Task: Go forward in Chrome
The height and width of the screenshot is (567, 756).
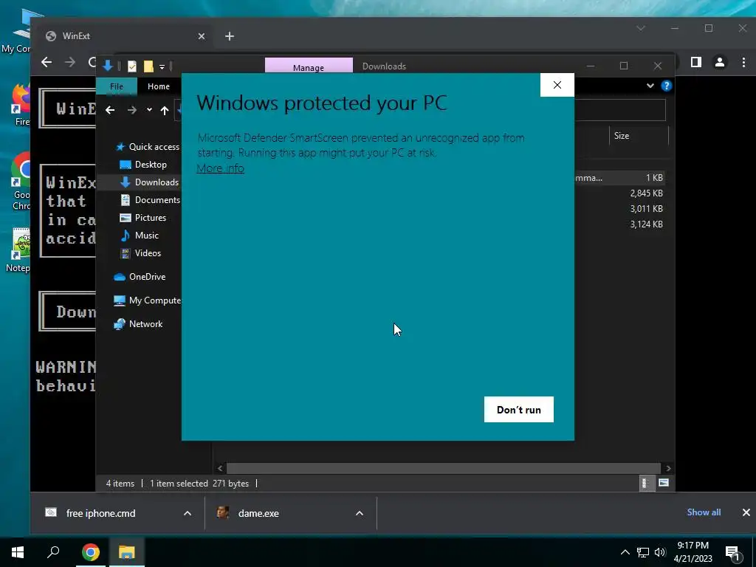Action: 70,62
